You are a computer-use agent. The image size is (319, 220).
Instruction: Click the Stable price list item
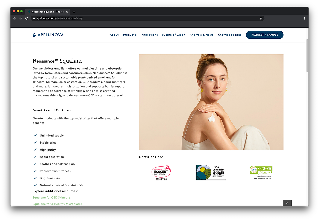tap(48, 143)
